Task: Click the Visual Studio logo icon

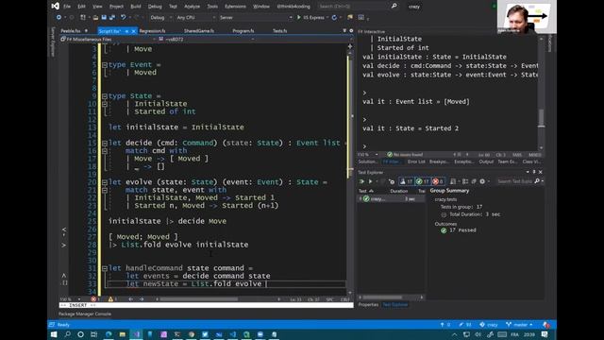Action: click(x=55, y=6)
